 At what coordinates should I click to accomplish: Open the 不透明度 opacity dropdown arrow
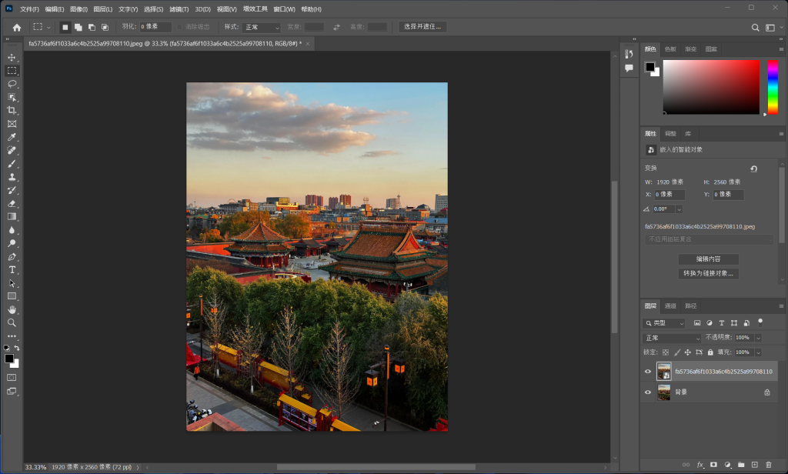click(x=758, y=338)
